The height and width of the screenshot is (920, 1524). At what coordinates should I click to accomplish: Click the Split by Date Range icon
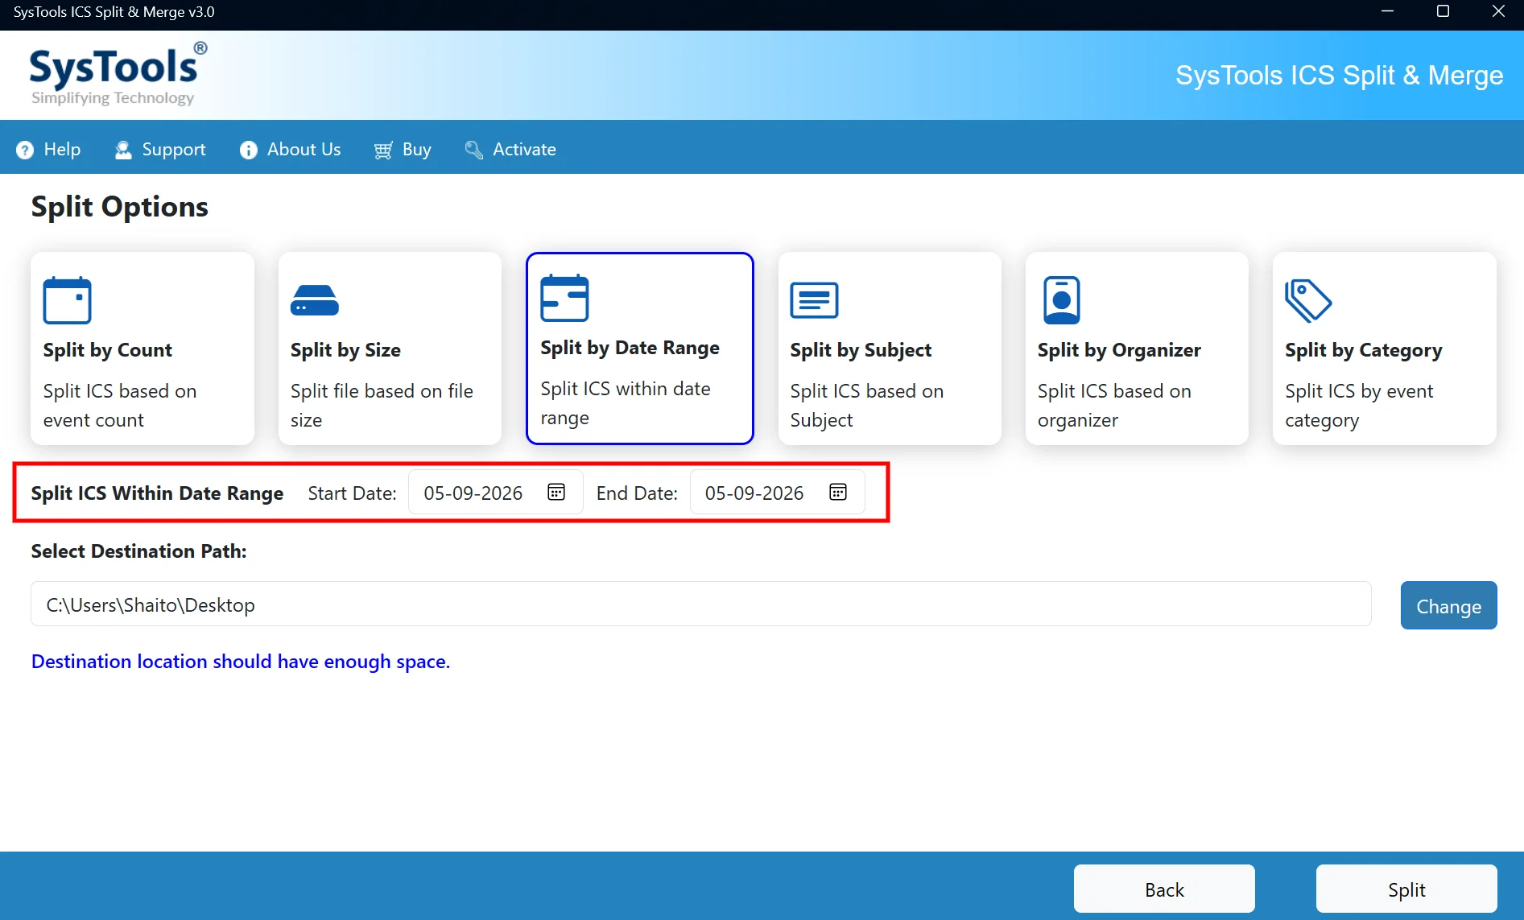coord(564,298)
